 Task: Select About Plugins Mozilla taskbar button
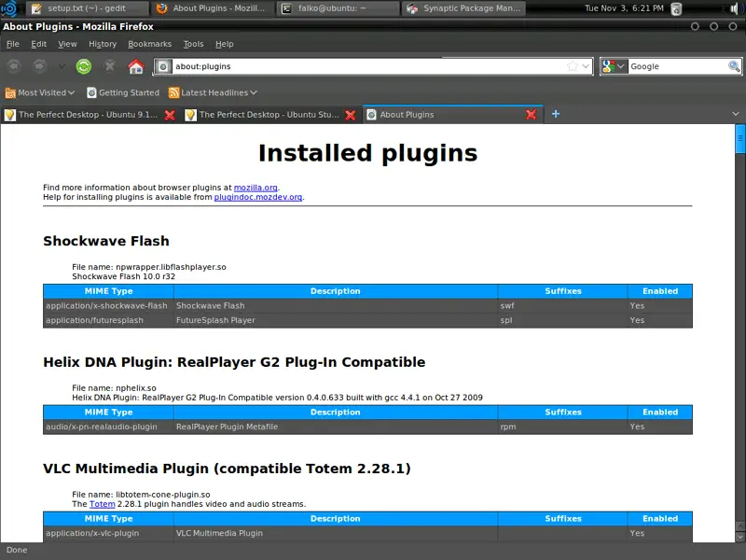coord(212,8)
